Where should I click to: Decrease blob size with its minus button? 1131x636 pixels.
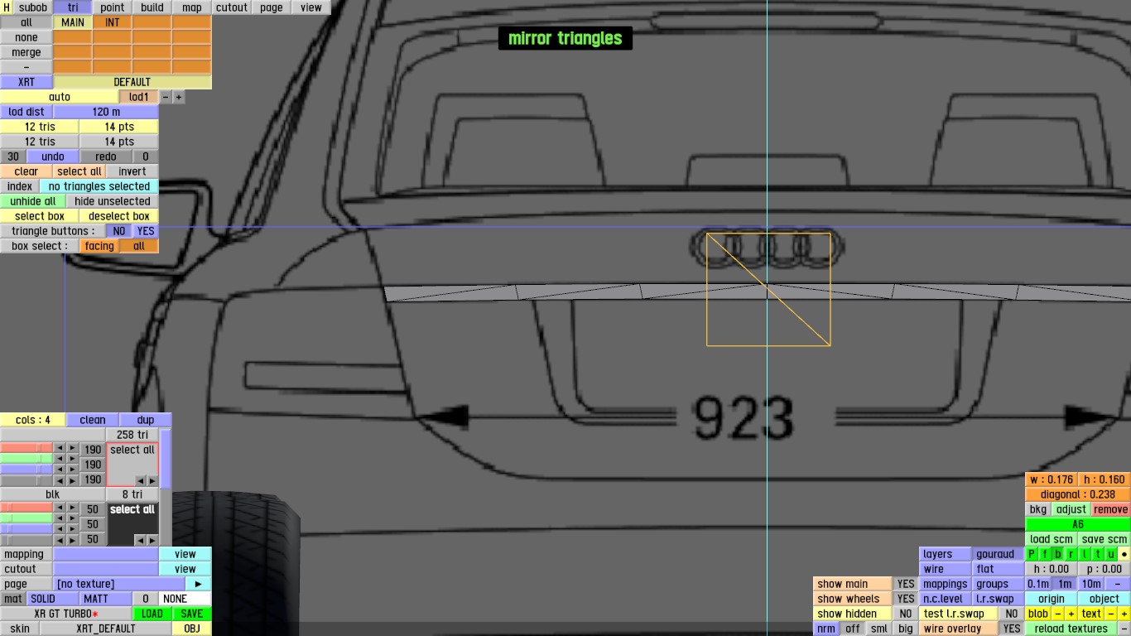click(x=1058, y=614)
